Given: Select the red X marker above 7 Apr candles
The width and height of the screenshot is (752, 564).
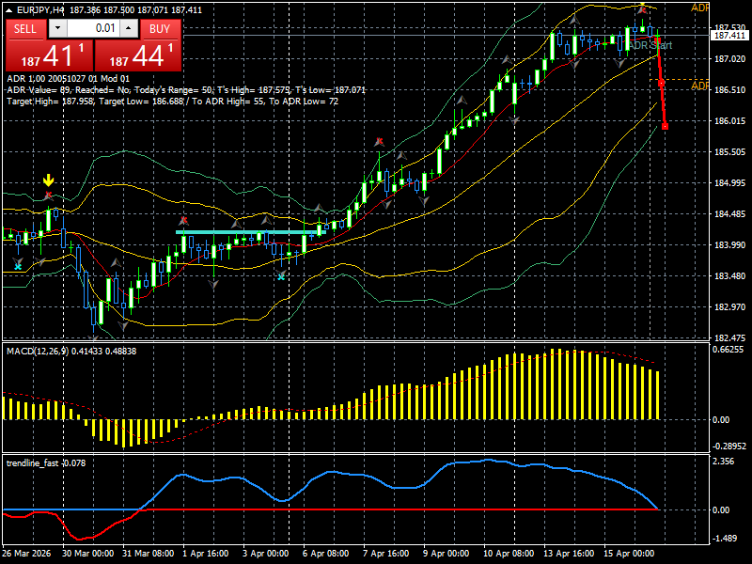Looking at the screenshot, I should pyautogui.click(x=380, y=141).
